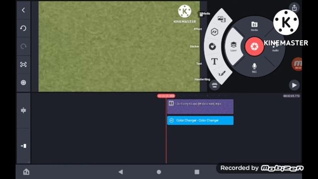Image resolution: width=318 pixels, height=179 pixels.
Task: Add a Media layer from the layer submenu
Action: (x=222, y=19)
